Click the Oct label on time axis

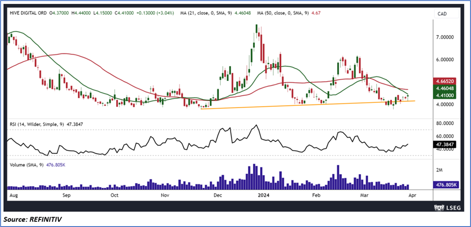115,195
